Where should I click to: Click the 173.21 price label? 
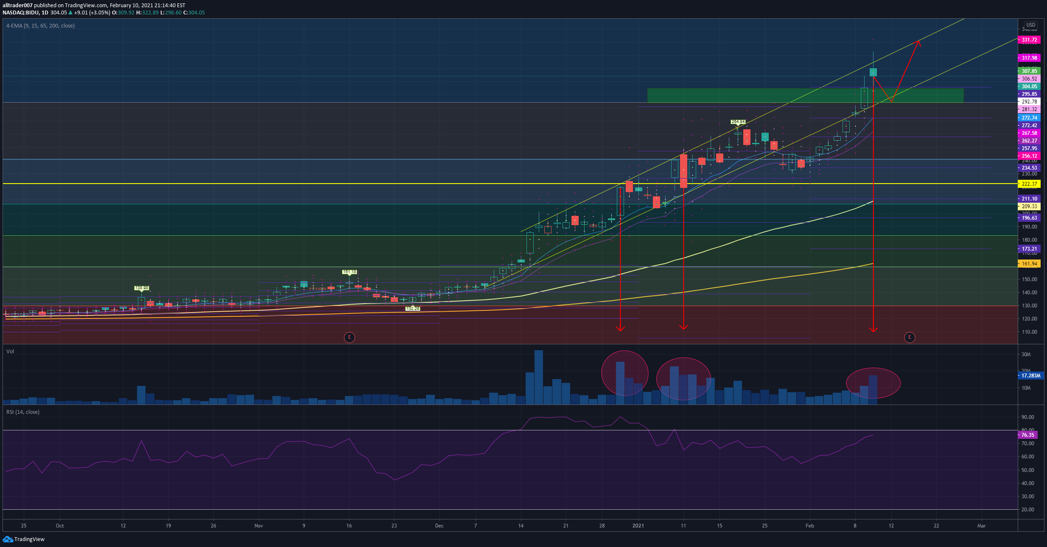pyautogui.click(x=1029, y=249)
